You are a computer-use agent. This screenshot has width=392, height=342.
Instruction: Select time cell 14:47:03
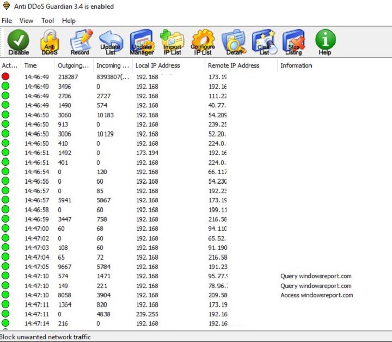point(36,248)
